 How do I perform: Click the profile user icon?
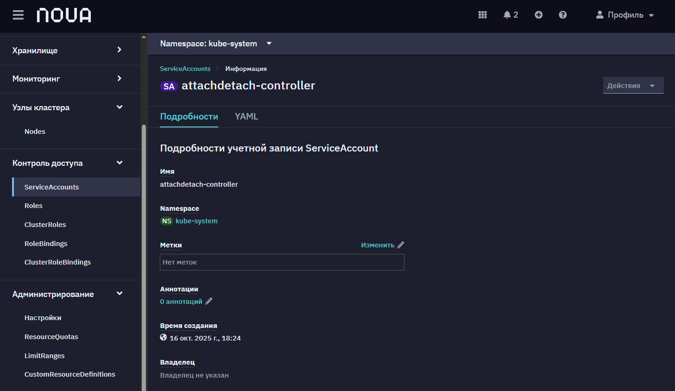(x=599, y=15)
